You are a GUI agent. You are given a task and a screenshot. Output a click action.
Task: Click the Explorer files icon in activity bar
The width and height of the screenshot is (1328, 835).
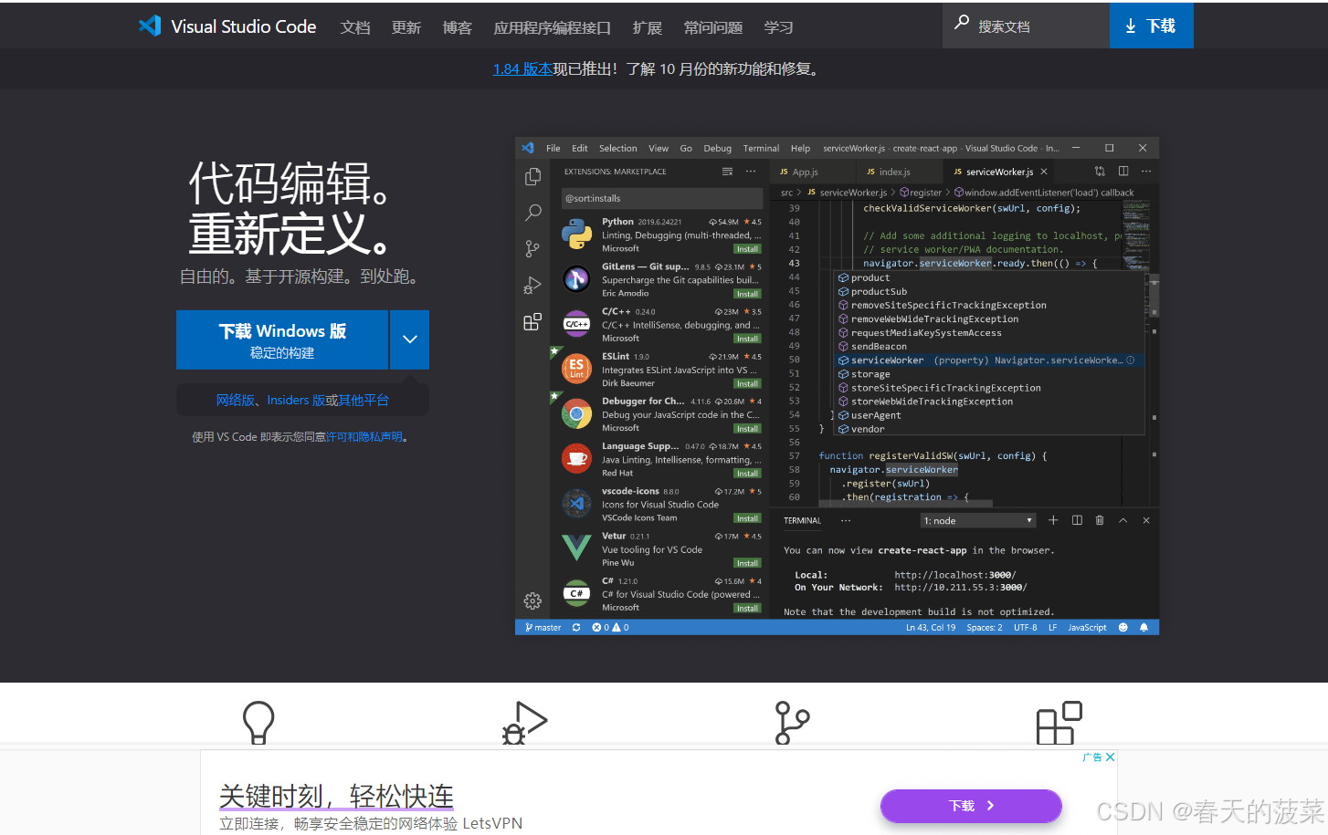tap(532, 177)
